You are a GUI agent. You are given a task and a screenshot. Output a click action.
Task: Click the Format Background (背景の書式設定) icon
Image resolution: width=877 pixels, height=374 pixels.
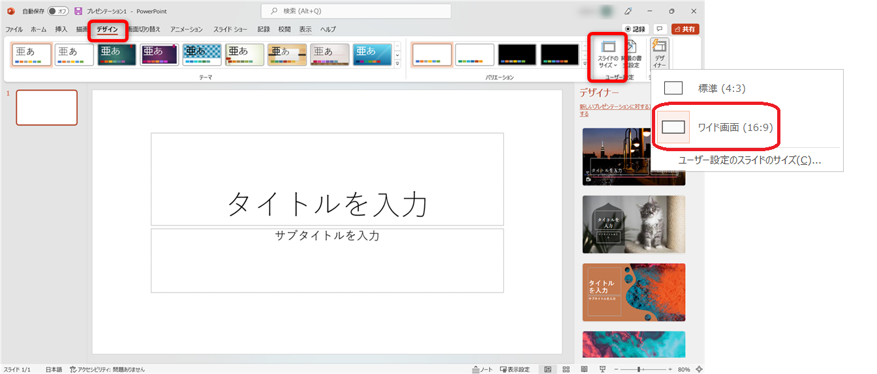[630, 55]
